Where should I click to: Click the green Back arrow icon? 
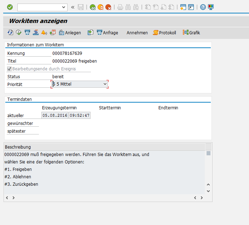[93, 7]
